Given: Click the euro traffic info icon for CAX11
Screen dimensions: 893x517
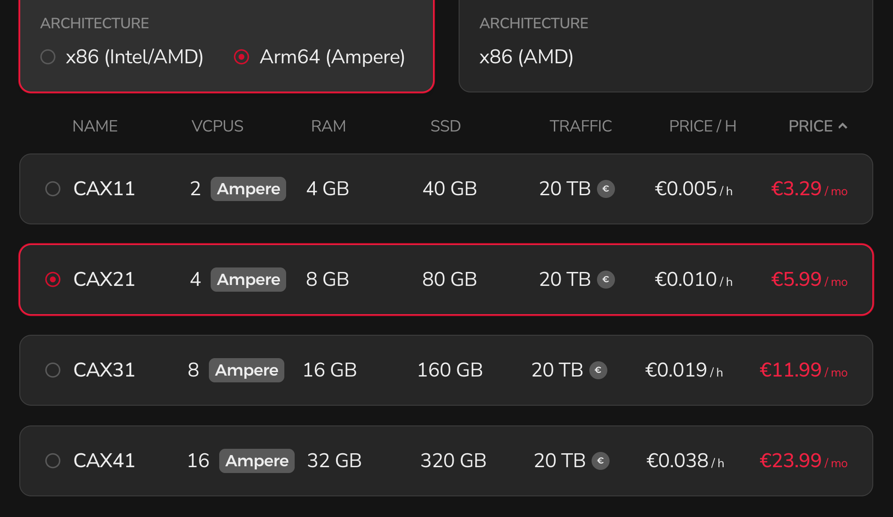Looking at the screenshot, I should click(606, 189).
